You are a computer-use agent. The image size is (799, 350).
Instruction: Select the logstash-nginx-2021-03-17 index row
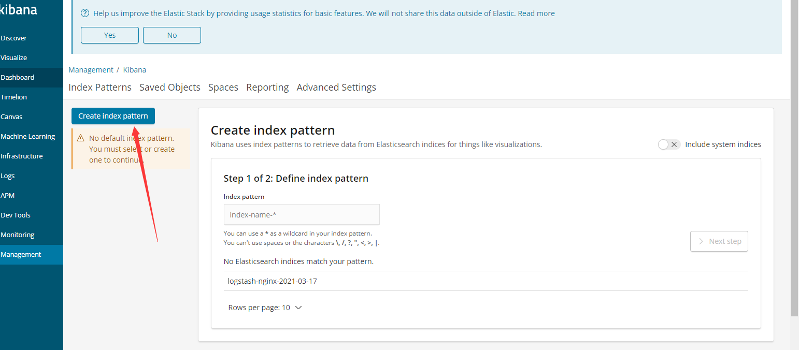(x=486, y=281)
